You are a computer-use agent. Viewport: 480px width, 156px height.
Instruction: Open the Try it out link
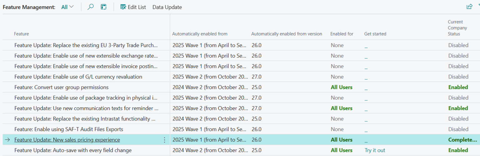coord(375,150)
